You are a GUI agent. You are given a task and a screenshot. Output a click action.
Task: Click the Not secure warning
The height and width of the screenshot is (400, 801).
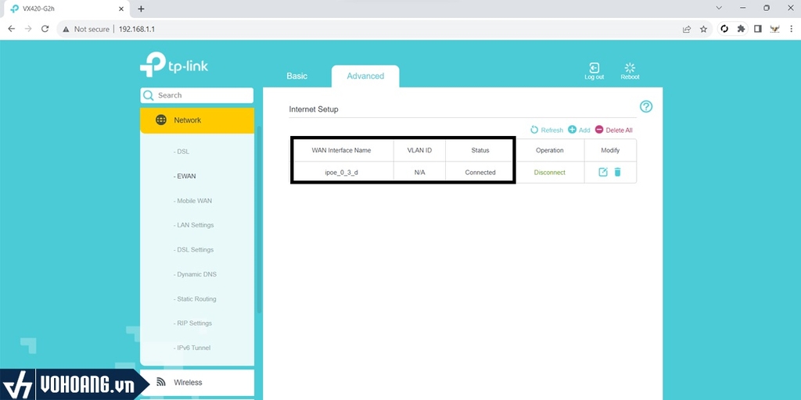pos(86,29)
